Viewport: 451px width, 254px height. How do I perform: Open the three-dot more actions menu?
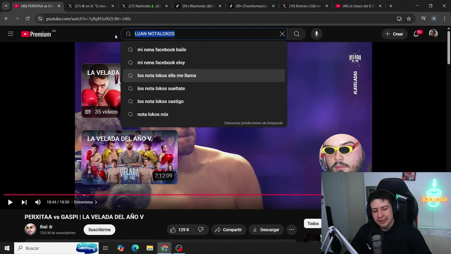[x=291, y=230]
